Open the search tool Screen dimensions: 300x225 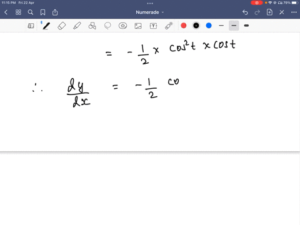coord(31,12)
